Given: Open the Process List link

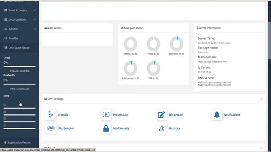Looking at the screenshot, I should point(120,114).
